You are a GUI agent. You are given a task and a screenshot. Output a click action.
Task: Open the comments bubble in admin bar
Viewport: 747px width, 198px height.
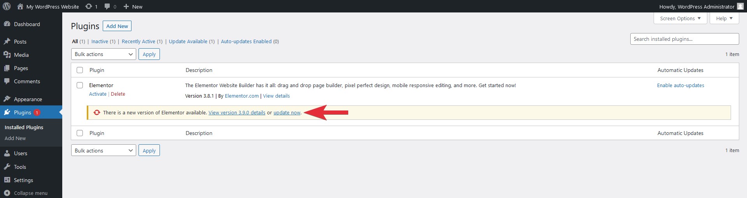coord(107,7)
